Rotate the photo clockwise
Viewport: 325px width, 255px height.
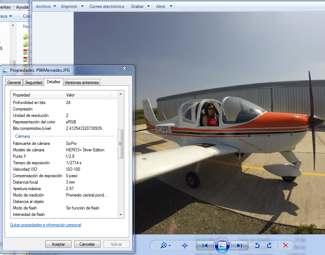pos(269,245)
